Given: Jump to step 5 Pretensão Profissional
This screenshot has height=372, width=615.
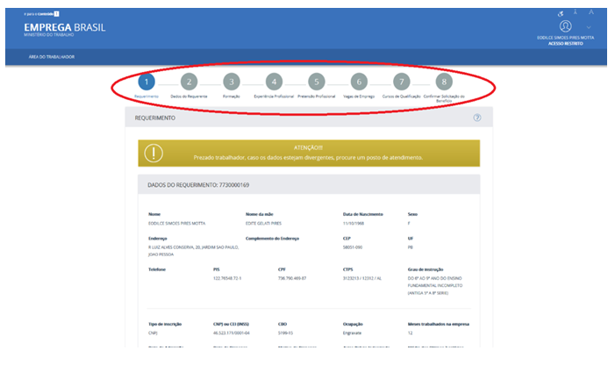Looking at the screenshot, I should (317, 82).
